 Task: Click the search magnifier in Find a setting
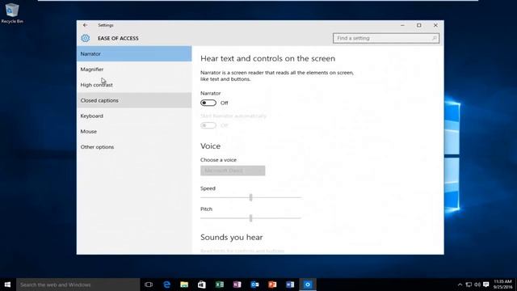click(x=435, y=38)
